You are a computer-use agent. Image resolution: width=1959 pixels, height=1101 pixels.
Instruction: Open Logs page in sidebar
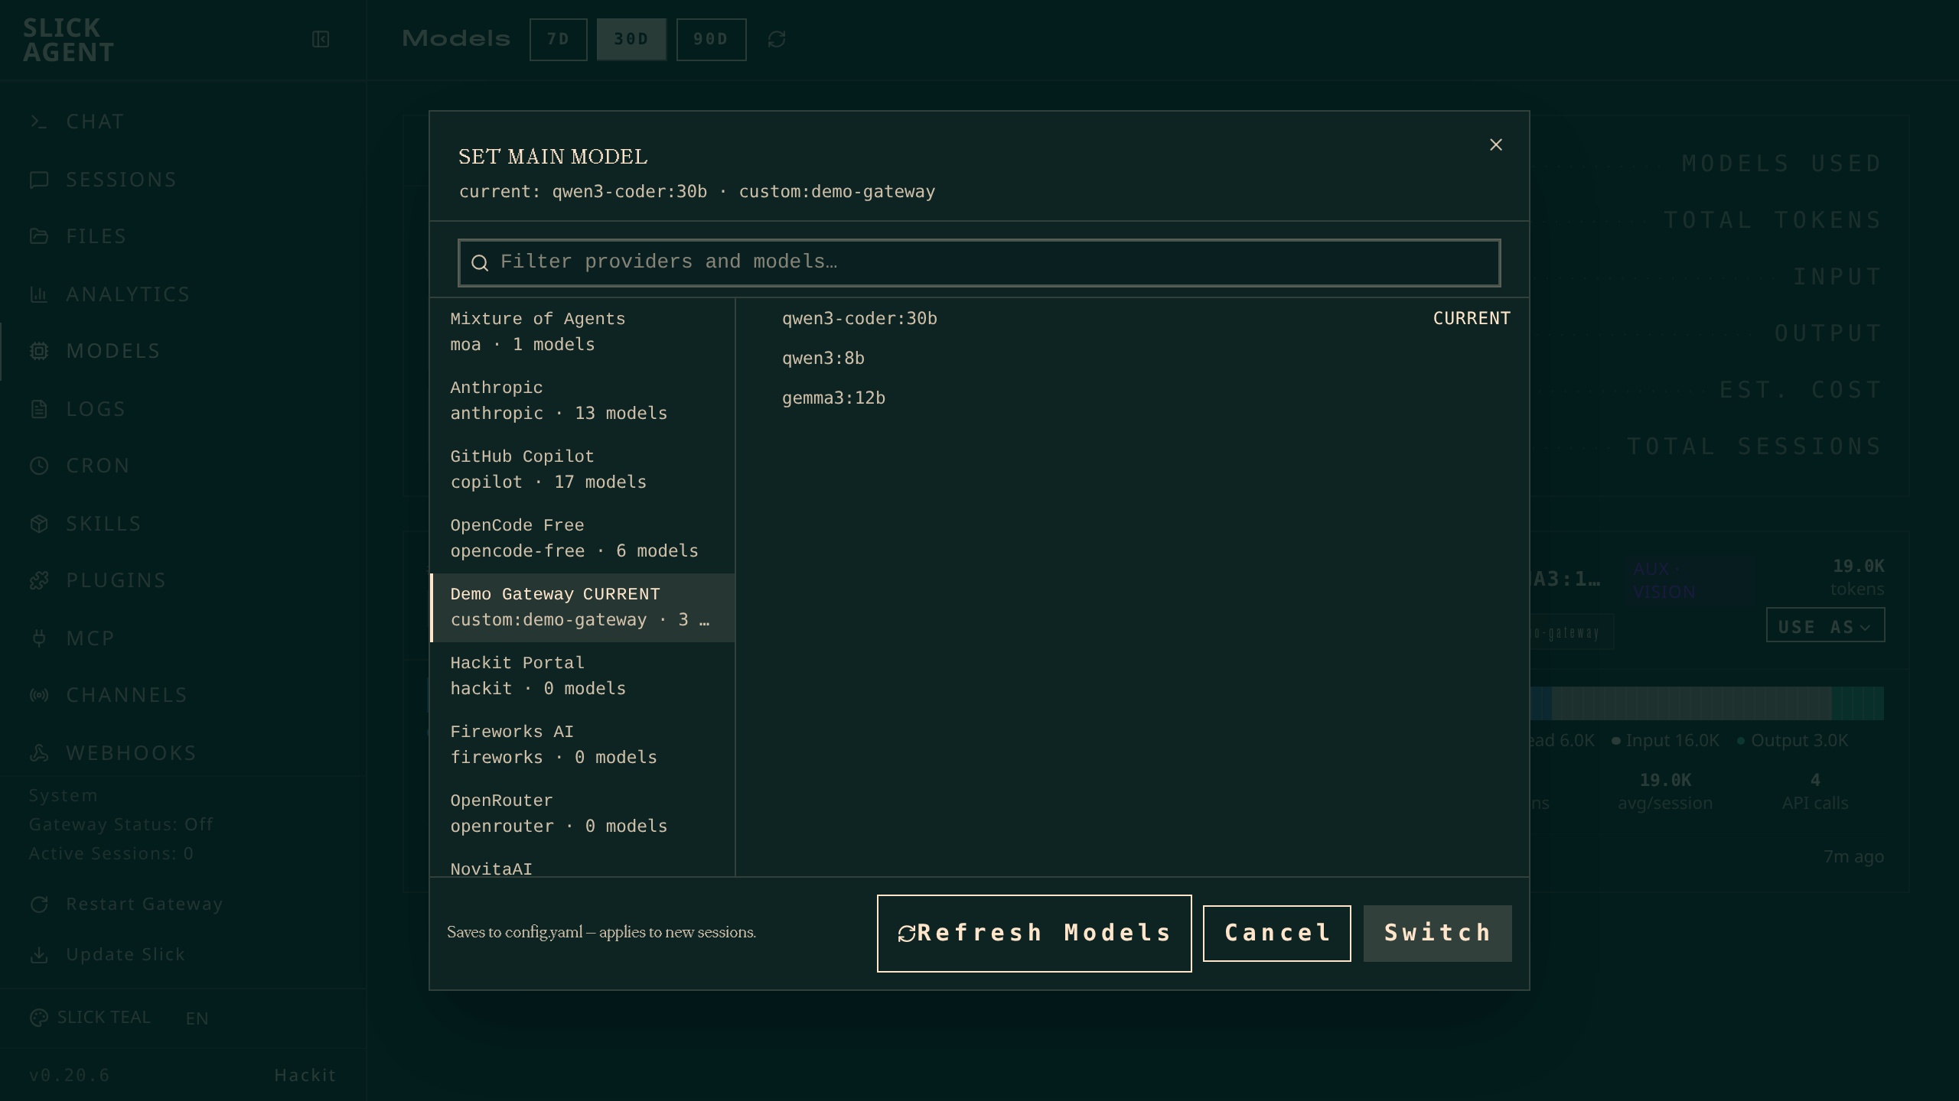coord(182,408)
